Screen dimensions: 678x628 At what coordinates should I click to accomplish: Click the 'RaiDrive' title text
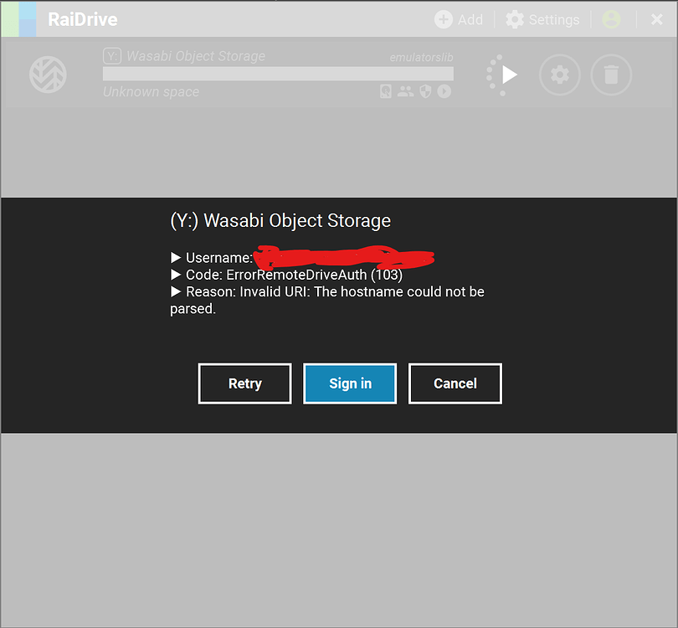(83, 19)
